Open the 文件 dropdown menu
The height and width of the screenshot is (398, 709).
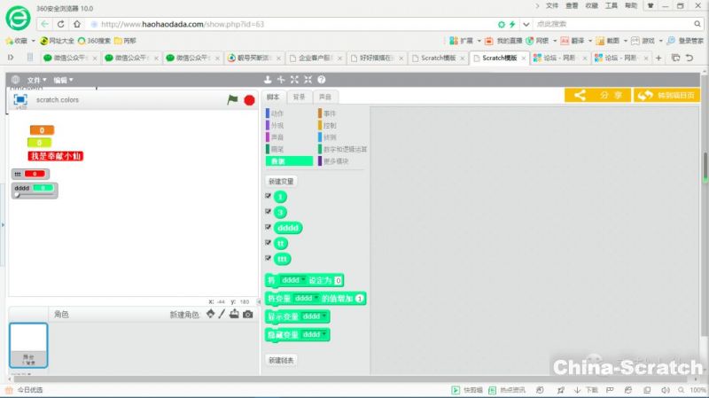[36, 80]
